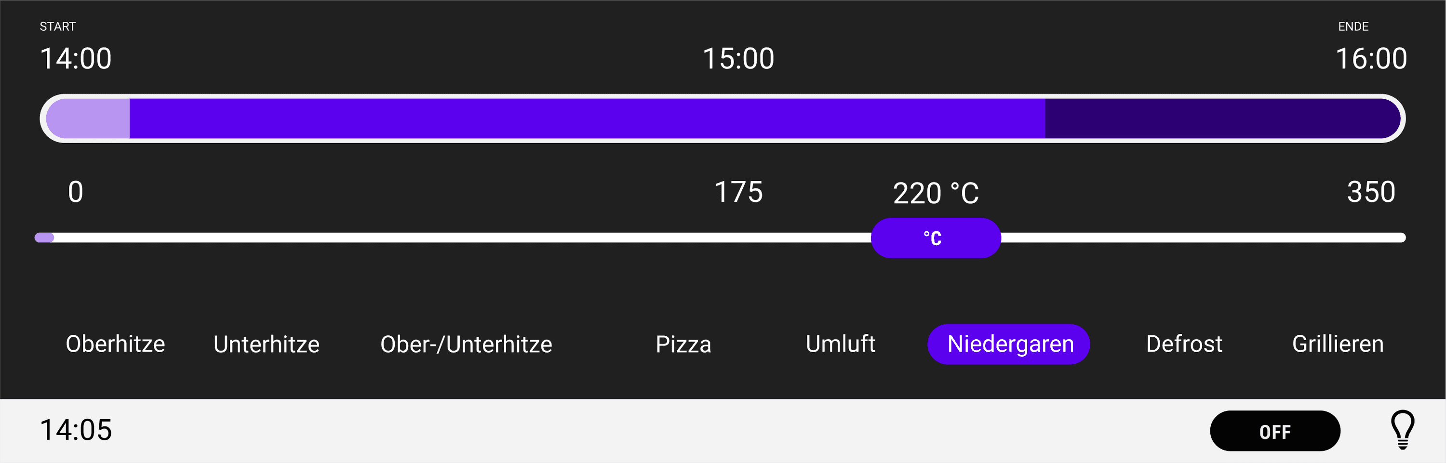Click the current time 14:05 clock
1446x463 pixels.
click(x=76, y=430)
